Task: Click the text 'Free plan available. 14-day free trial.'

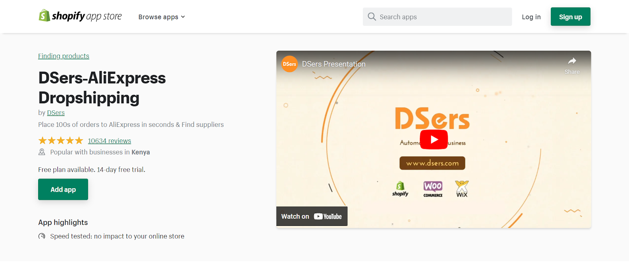Action: 92,170
